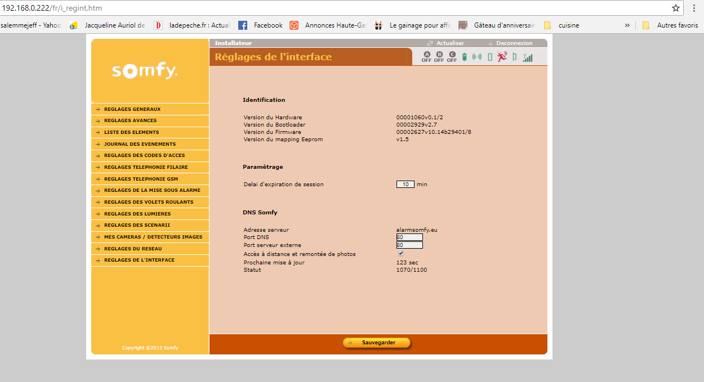Viewport: 704px width, 382px height.
Task: Toggle Accès à distance et remontée de photos
Action: [x=401, y=254]
